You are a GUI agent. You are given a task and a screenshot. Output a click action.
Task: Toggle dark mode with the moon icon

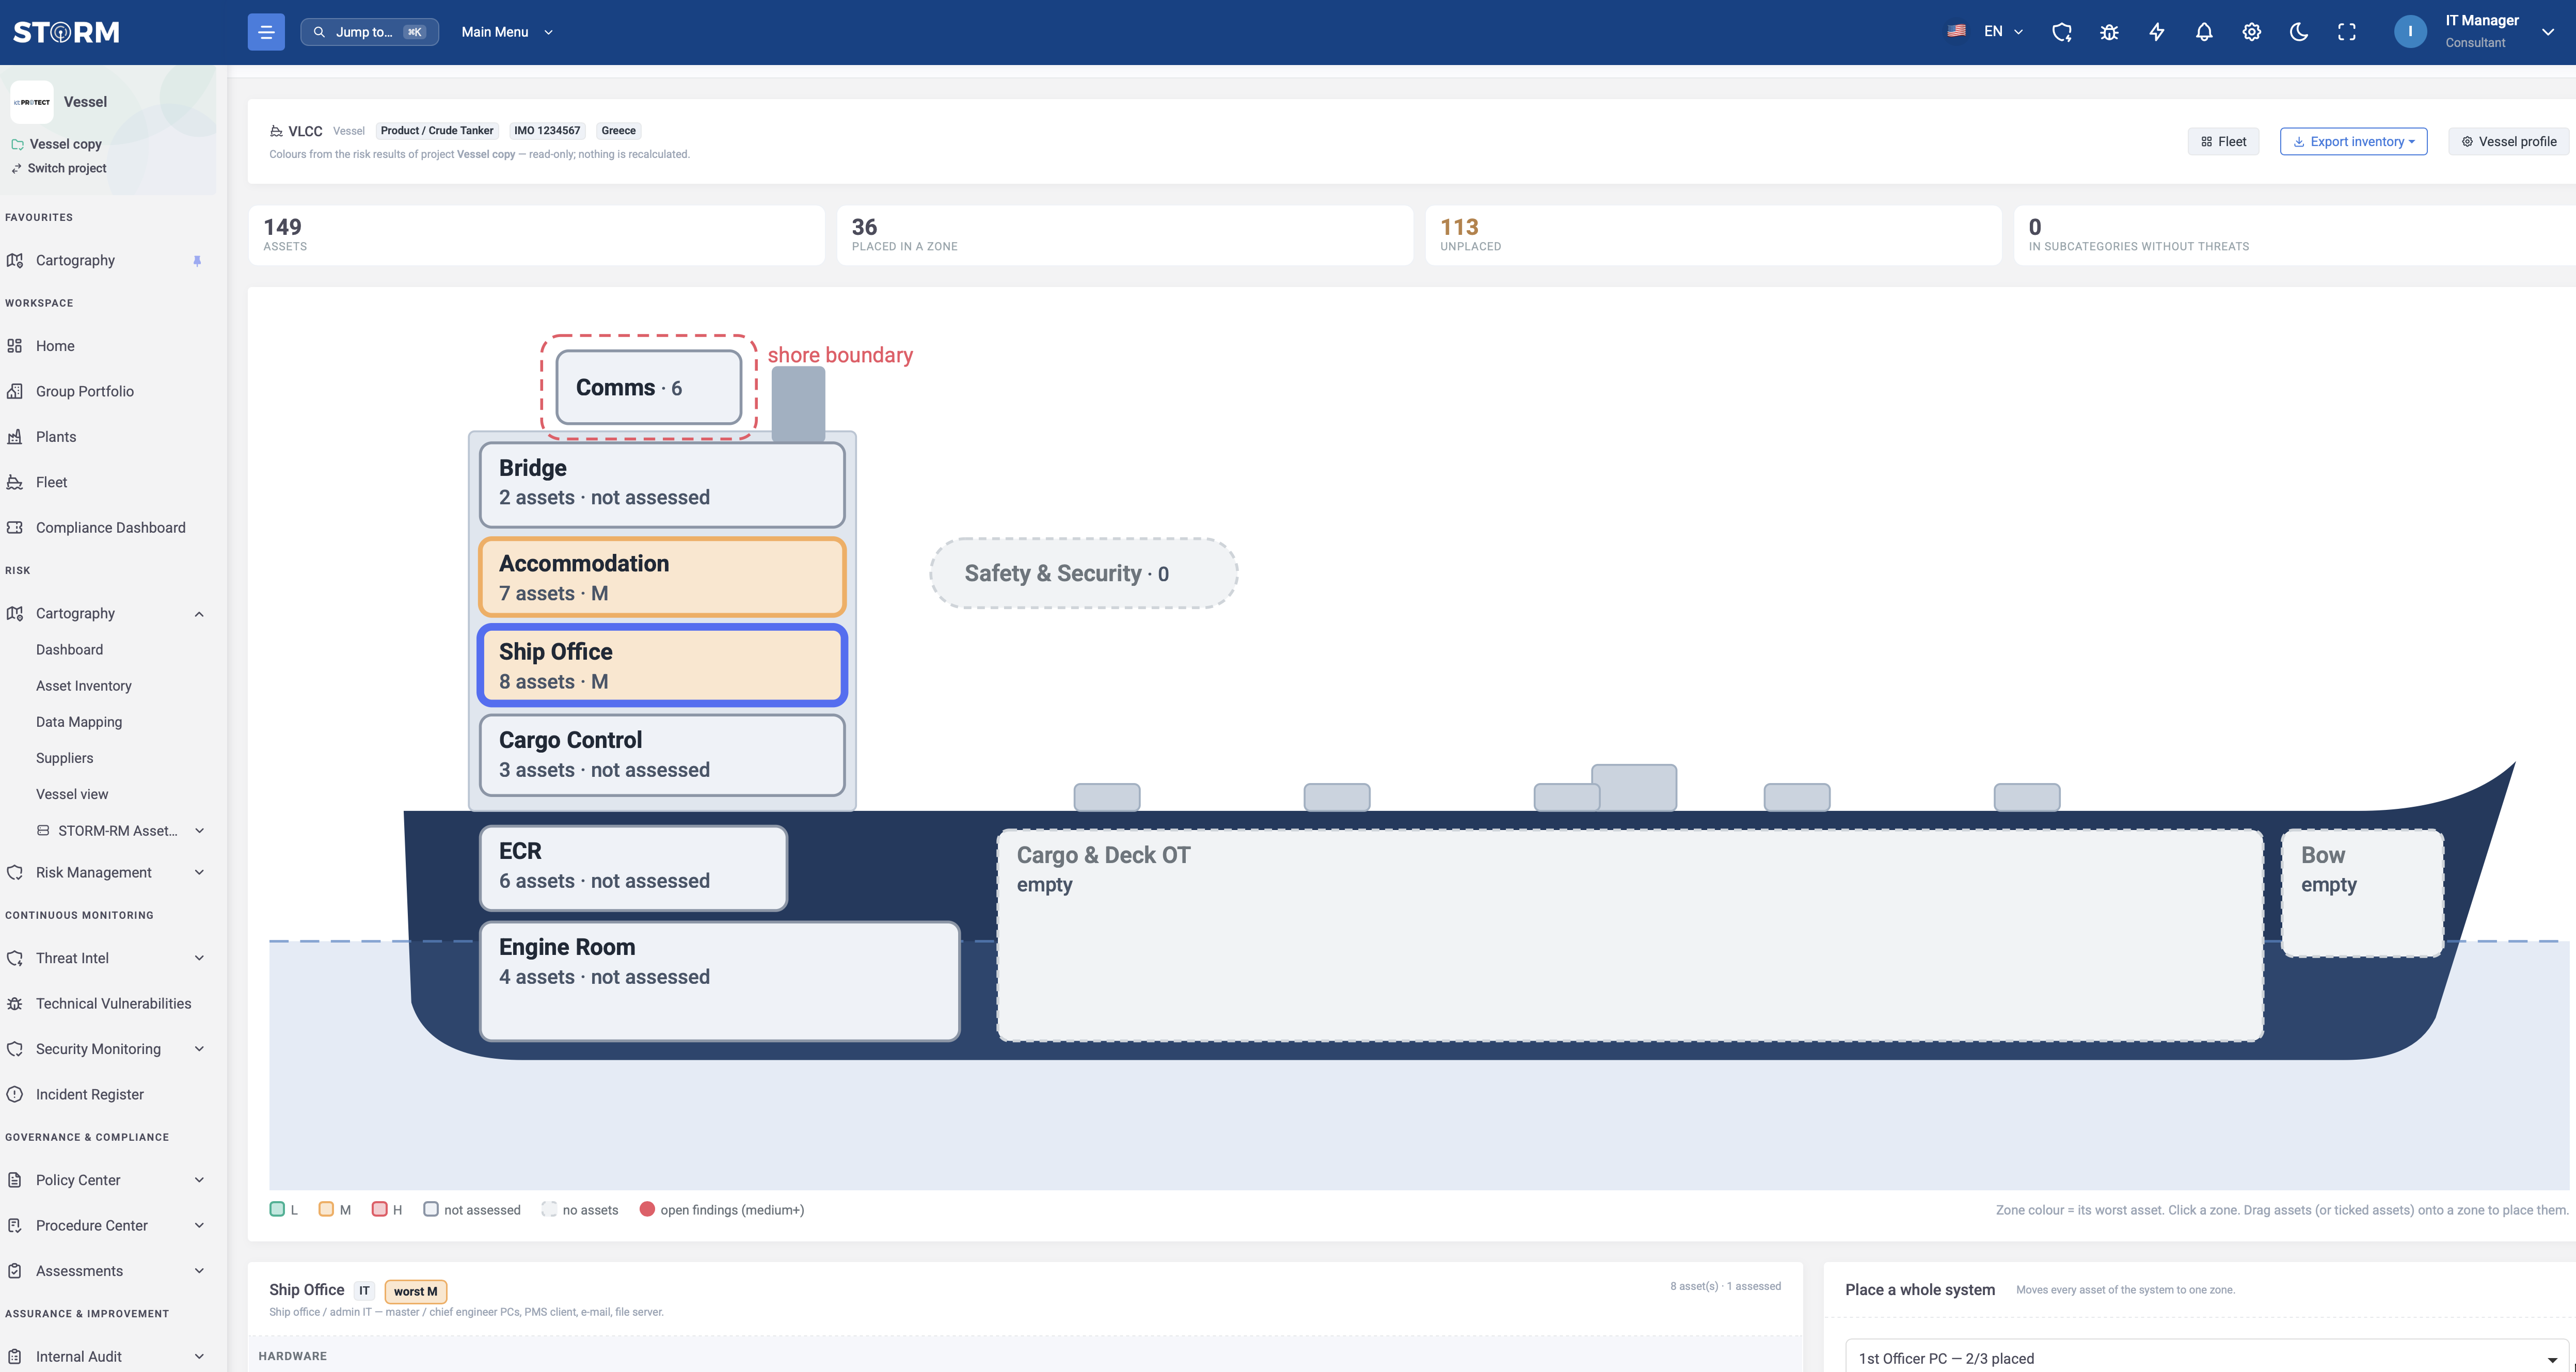point(2299,32)
